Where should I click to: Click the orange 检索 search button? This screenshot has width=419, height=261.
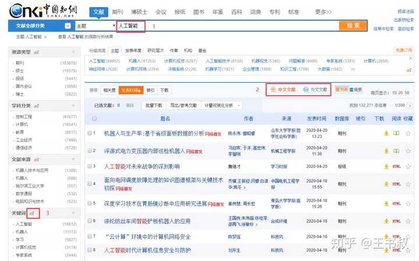tap(353, 26)
